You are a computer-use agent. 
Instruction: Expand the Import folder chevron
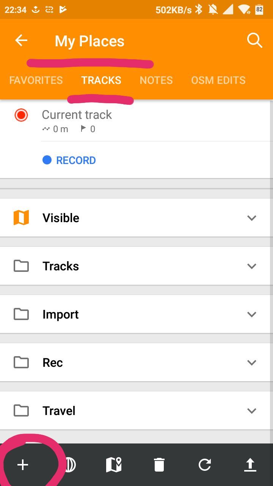click(x=252, y=314)
